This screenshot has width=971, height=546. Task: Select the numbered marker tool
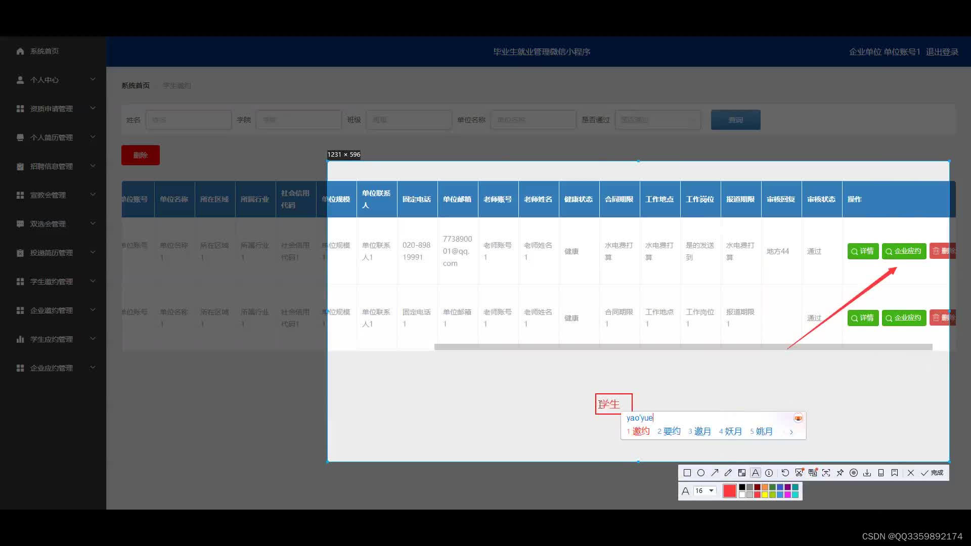pyautogui.click(x=769, y=473)
